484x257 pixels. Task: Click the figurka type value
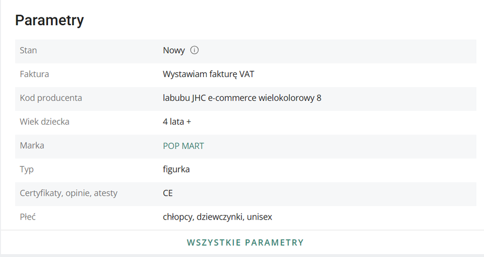(x=176, y=169)
